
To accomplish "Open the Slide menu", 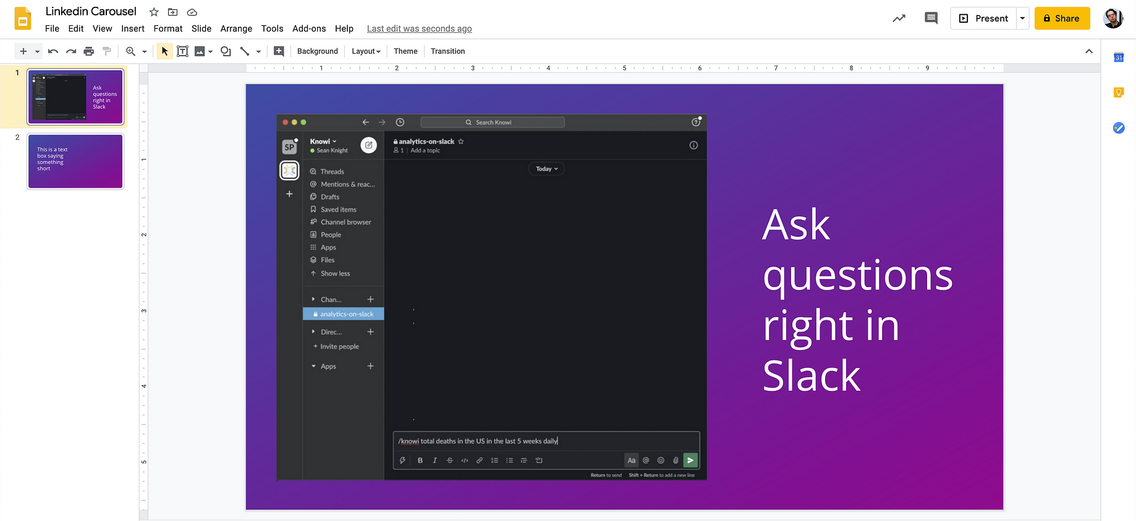I will pyautogui.click(x=201, y=28).
